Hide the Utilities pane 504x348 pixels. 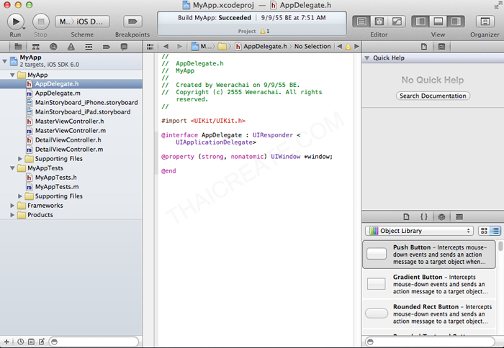[456, 22]
